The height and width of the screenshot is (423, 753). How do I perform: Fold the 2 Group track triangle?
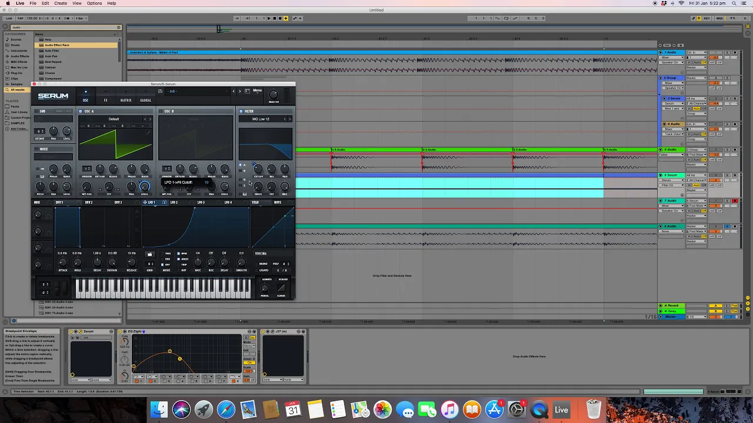(x=661, y=78)
